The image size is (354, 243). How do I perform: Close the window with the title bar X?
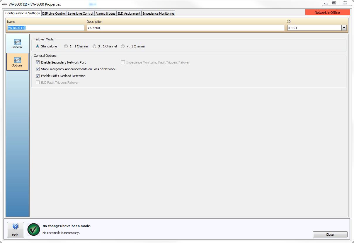coord(345,3)
